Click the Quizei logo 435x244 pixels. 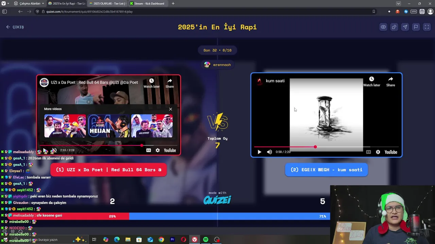tap(217, 200)
